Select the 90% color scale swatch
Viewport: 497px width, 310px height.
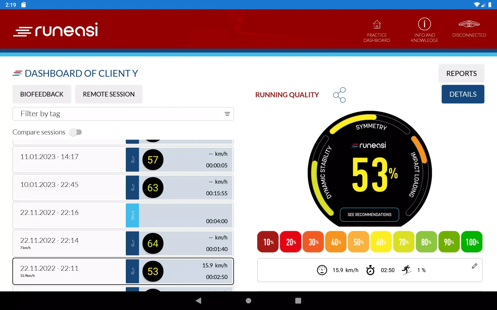coord(449,242)
